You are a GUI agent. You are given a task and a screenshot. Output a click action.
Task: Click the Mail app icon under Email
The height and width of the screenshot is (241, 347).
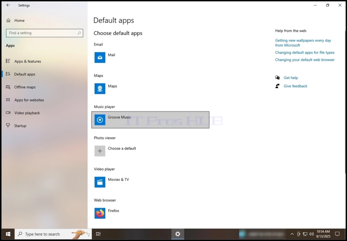[x=100, y=57]
